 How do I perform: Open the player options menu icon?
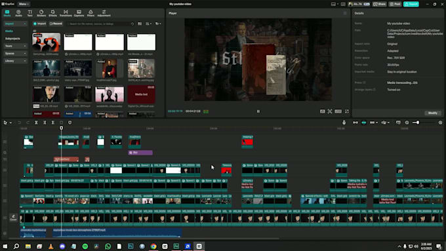[x=345, y=13]
